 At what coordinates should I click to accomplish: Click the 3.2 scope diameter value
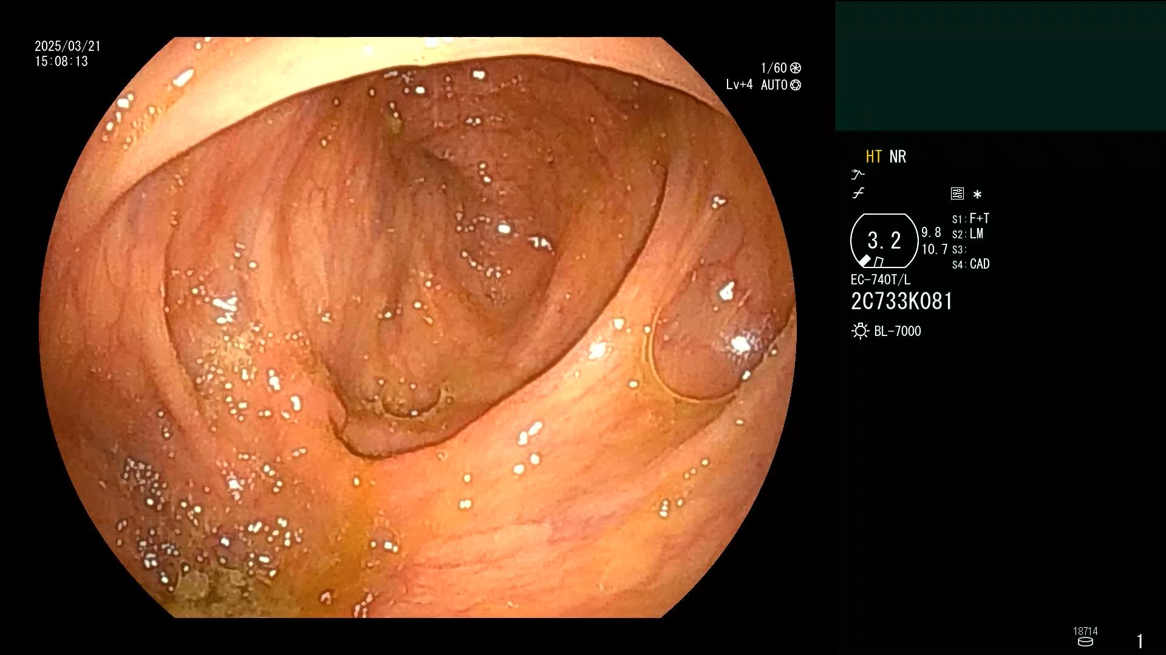[884, 240]
